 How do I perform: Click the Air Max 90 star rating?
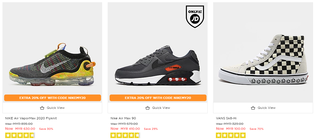125,135
